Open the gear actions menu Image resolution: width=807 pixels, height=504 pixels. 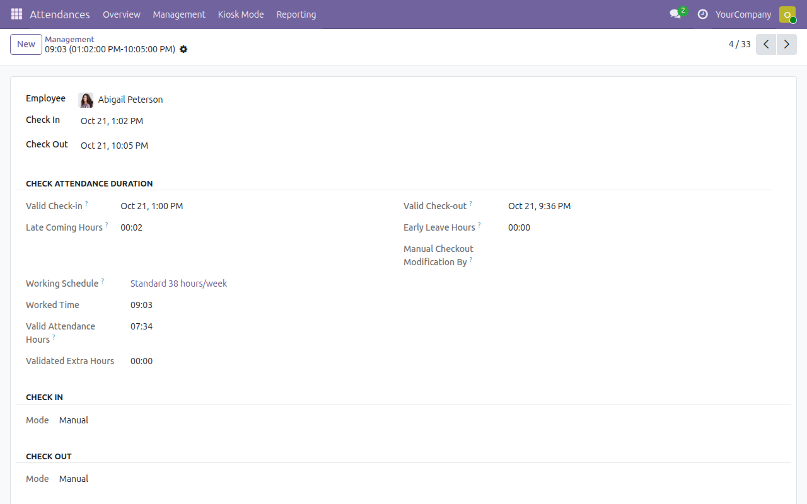[x=183, y=49]
